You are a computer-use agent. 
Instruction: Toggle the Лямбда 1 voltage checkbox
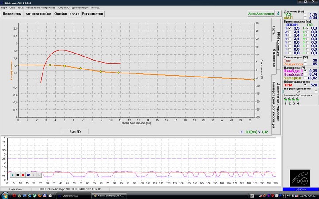305,71
